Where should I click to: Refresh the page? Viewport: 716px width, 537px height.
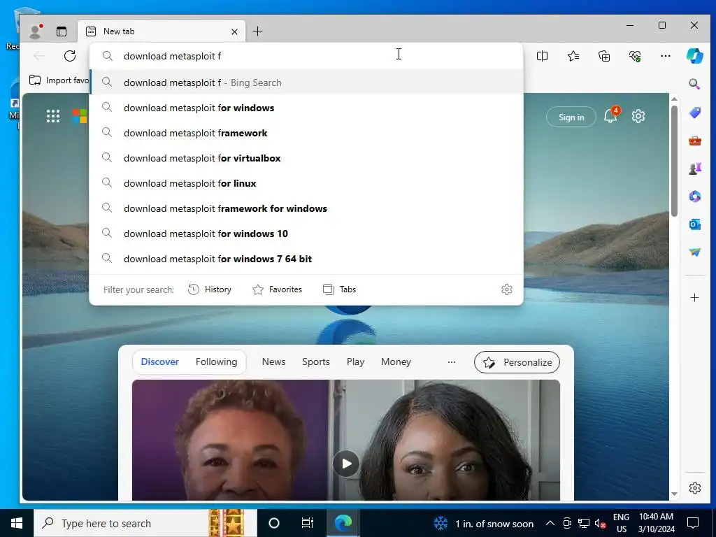pos(70,56)
